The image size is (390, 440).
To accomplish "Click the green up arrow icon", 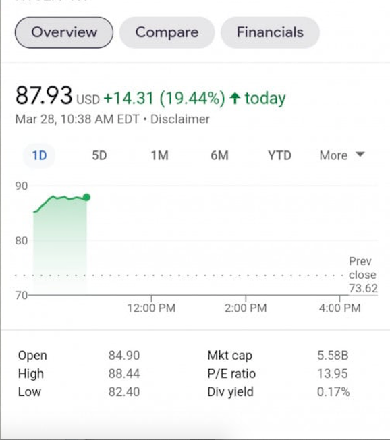I will point(235,99).
